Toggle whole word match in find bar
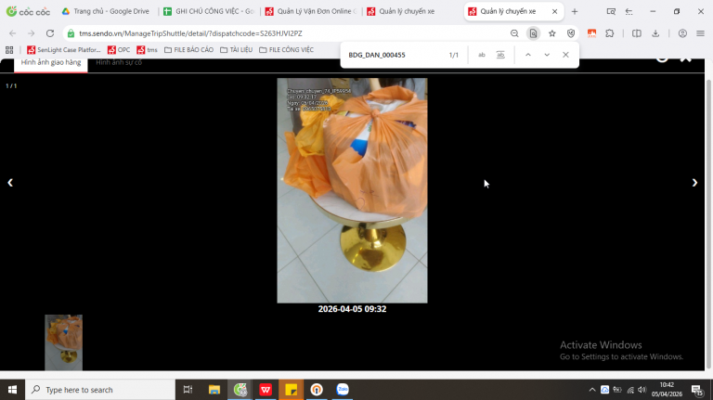The width and height of the screenshot is (713, 400). tap(500, 55)
